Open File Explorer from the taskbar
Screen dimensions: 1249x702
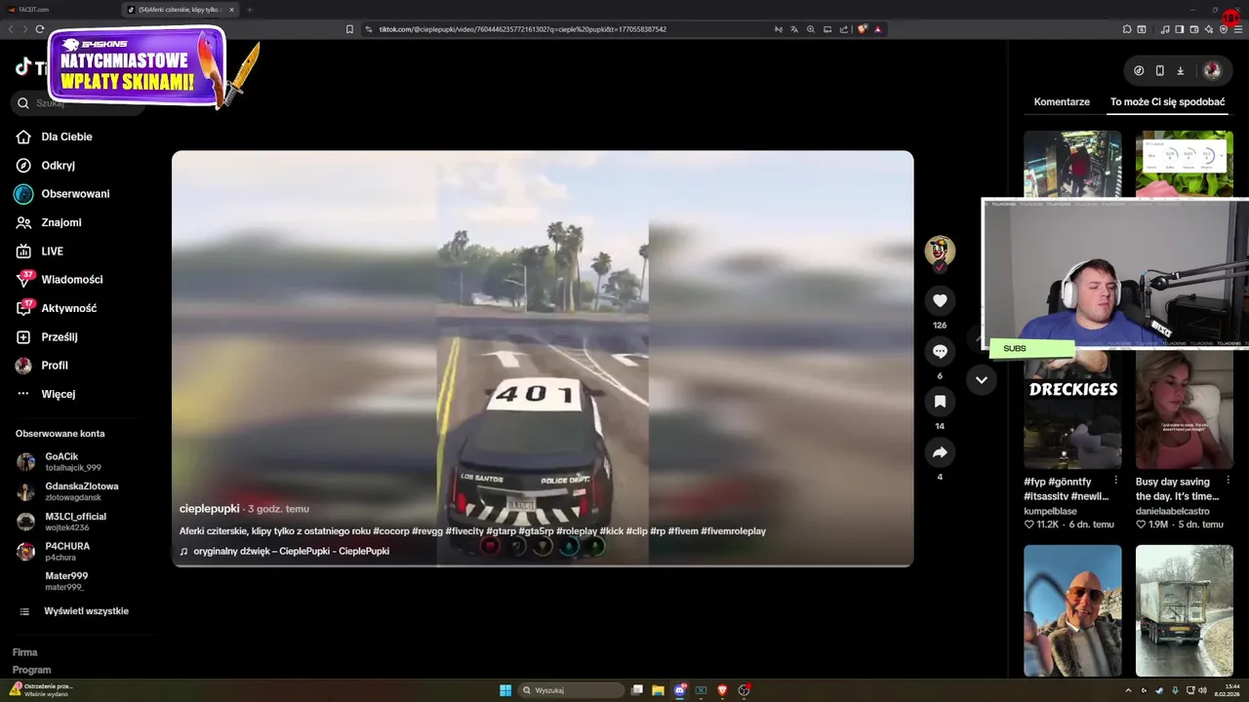659,690
